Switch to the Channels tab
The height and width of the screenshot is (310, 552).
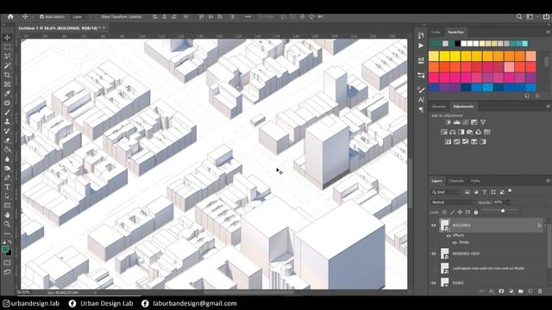456,181
